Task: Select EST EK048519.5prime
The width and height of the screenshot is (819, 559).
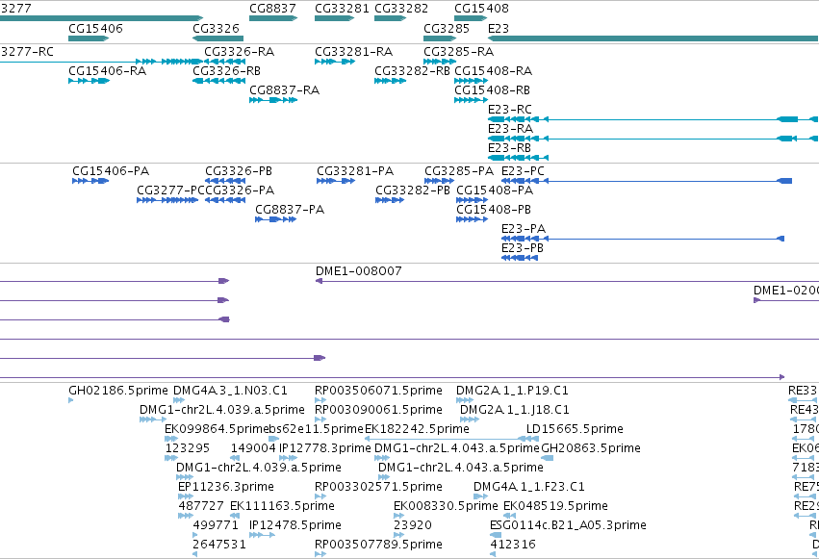Action: click(555, 506)
